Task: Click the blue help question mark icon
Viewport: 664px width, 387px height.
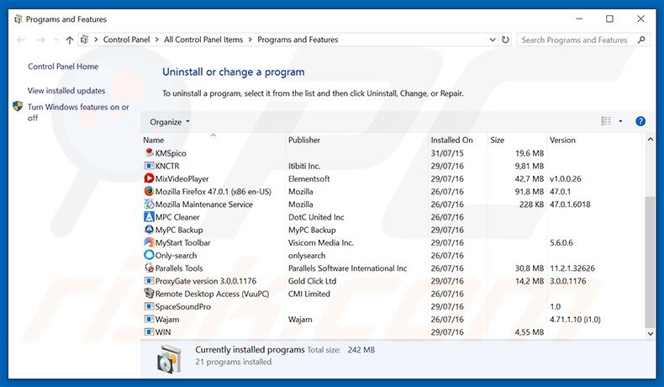Action: point(640,121)
